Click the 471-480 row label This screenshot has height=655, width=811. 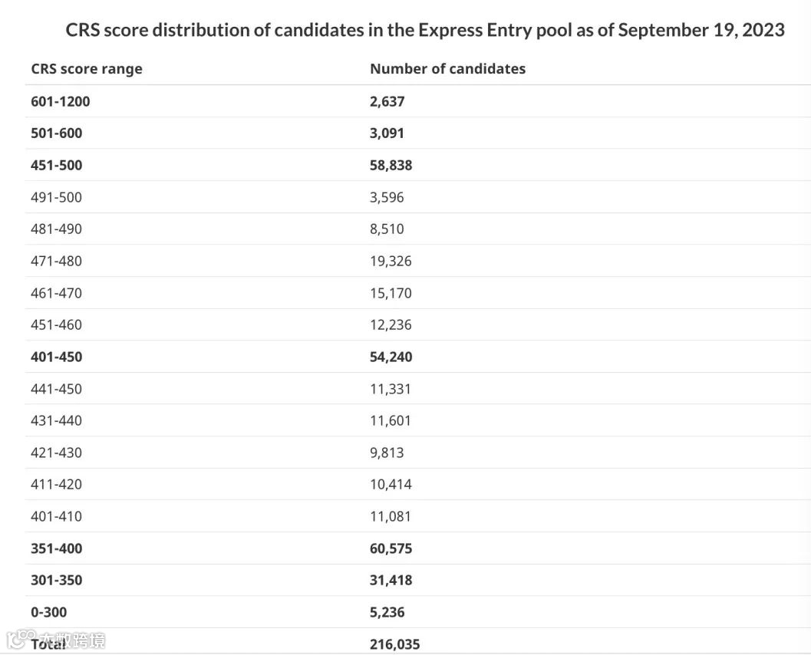(56, 261)
